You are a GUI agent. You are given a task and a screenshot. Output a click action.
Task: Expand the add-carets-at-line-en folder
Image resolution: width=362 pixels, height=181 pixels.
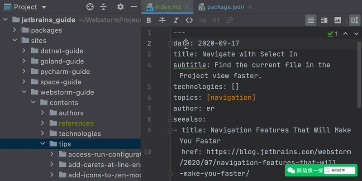(x=52, y=164)
